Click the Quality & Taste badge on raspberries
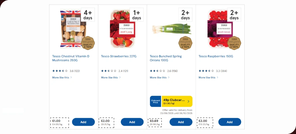 click(x=234, y=43)
